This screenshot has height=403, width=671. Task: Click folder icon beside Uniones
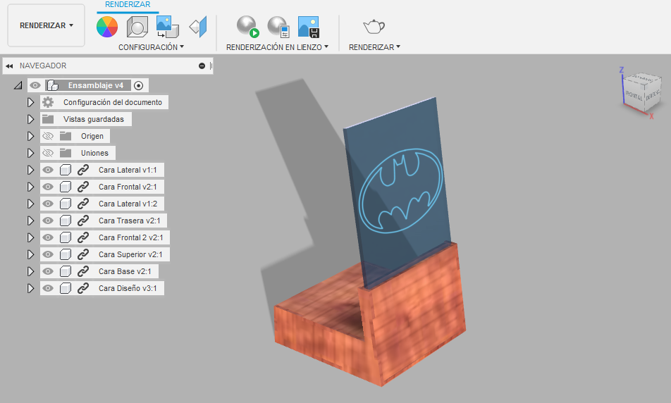click(66, 153)
